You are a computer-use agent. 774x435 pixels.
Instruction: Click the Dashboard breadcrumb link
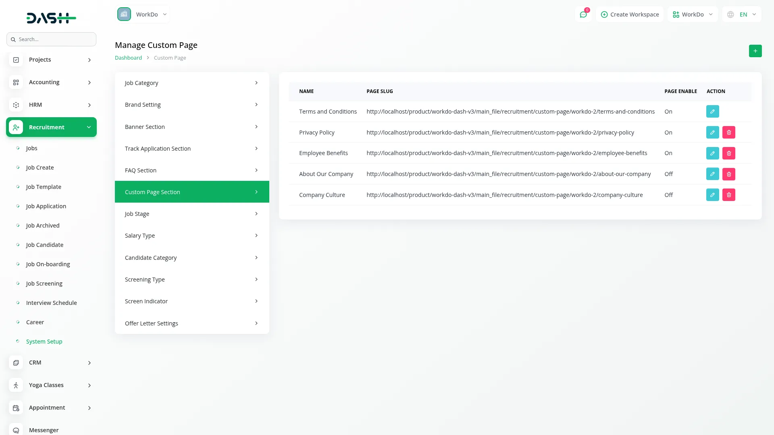[x=128, y=58]
